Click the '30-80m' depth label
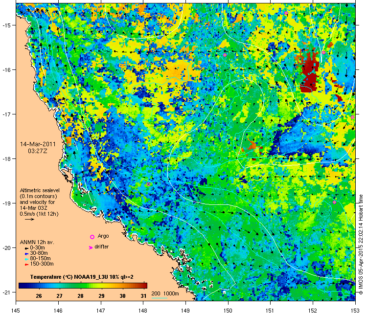This screenshot has width=367, height=313. click(x=39, y=253)
